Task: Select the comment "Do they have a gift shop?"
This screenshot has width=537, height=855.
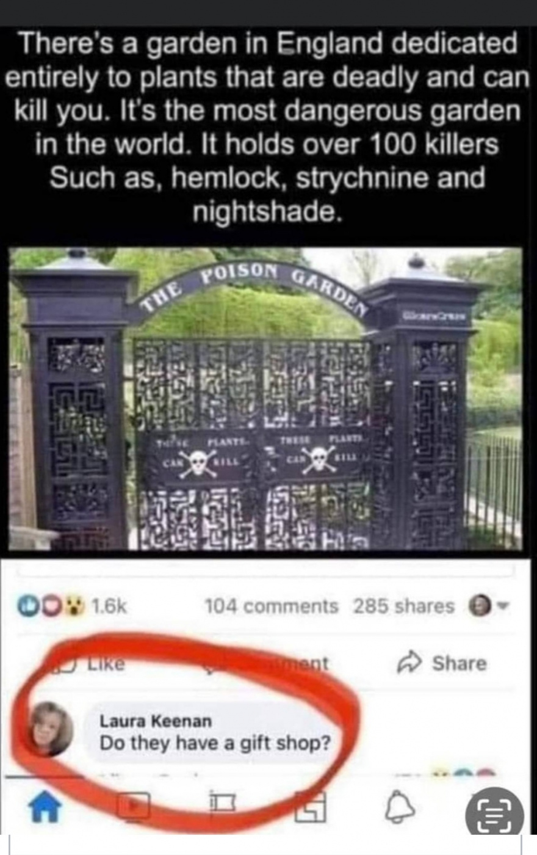Action: click(215, 743)
